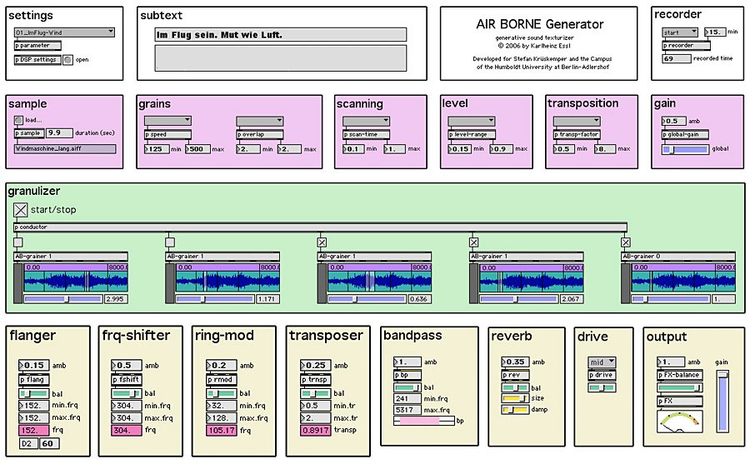Click the sample load button
750x464 pixels.
tap(18, 120)
